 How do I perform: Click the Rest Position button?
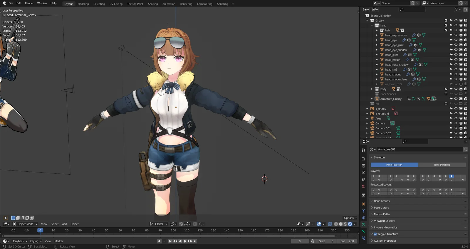click(442, 165)
